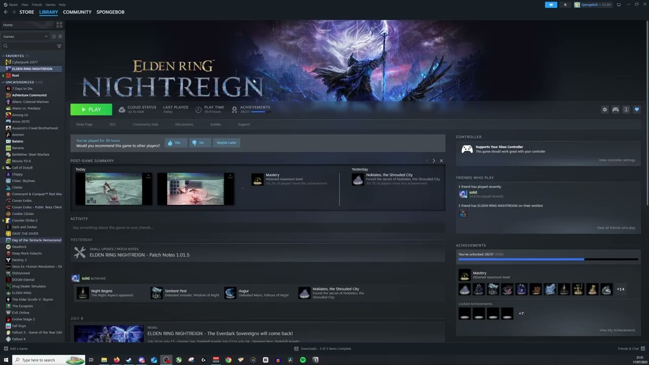
Task: Click View all friends who play
Action: pyautogui.click(x=616, y=228)
